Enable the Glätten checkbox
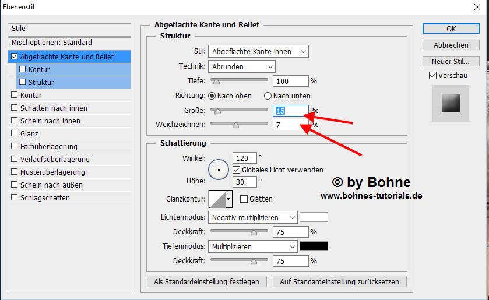The image size is (489, 300). (x=244, y=199)
